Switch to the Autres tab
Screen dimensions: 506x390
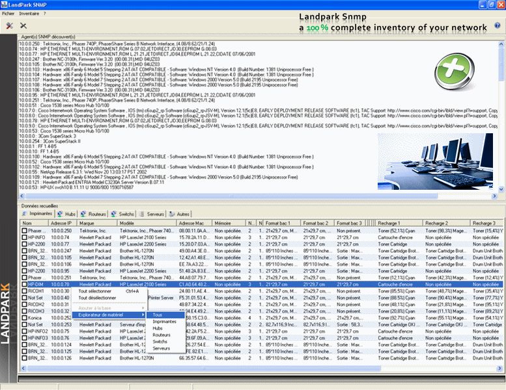pos(180,214)
